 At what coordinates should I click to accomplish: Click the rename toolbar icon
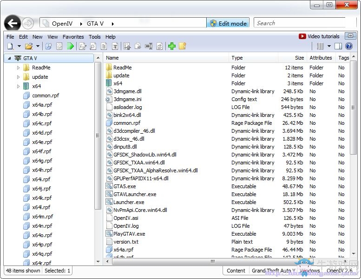(x=149, y=47)
